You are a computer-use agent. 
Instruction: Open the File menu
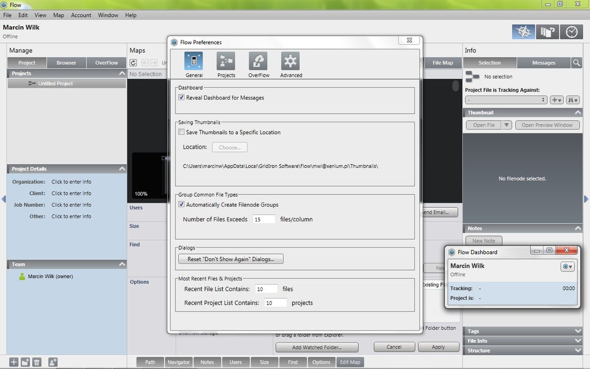7,15
